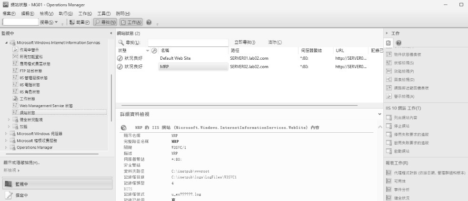Collapse the 工作 pane arrow
This screenshot has width=468, height=201.
387,33
